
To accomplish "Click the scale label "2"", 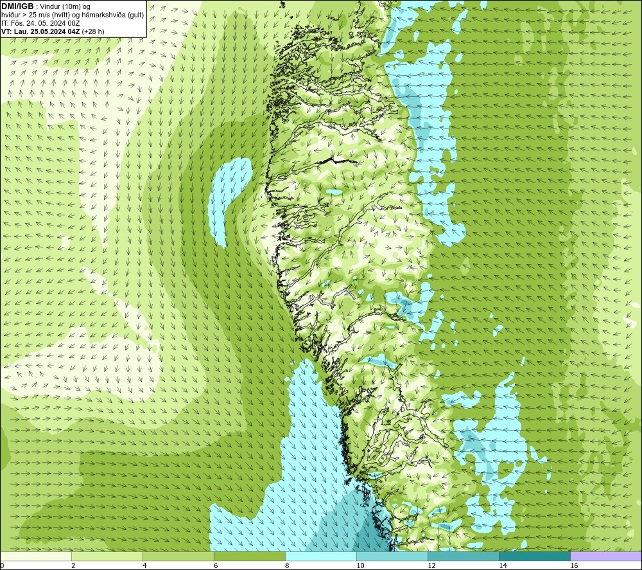I will click(x=73, y=566).
